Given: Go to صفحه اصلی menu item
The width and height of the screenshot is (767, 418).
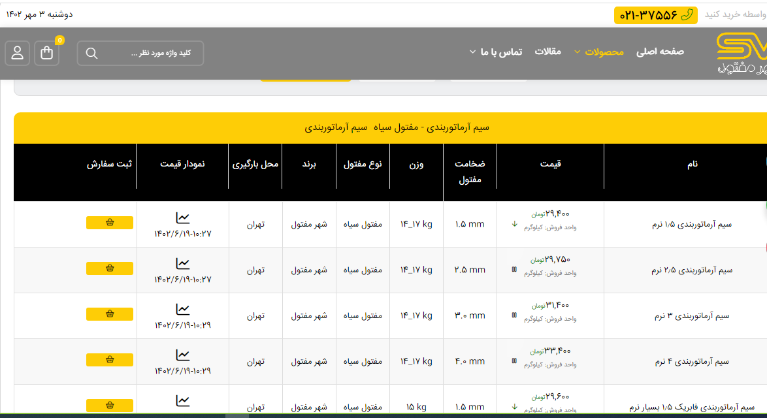Looking at the screenshot, I should (660, 52).
